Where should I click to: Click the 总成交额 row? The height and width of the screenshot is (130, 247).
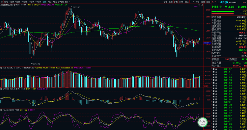(229, 41)
